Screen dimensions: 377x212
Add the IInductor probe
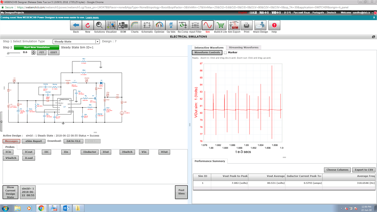click(x=90, y=152)
